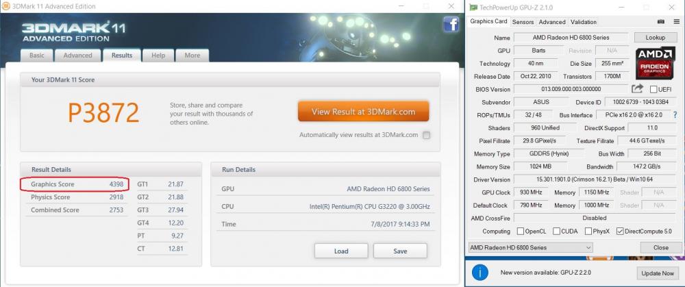Click the Update Now button
The height and width of the screenshot is (287, 685).
(658, 273)
